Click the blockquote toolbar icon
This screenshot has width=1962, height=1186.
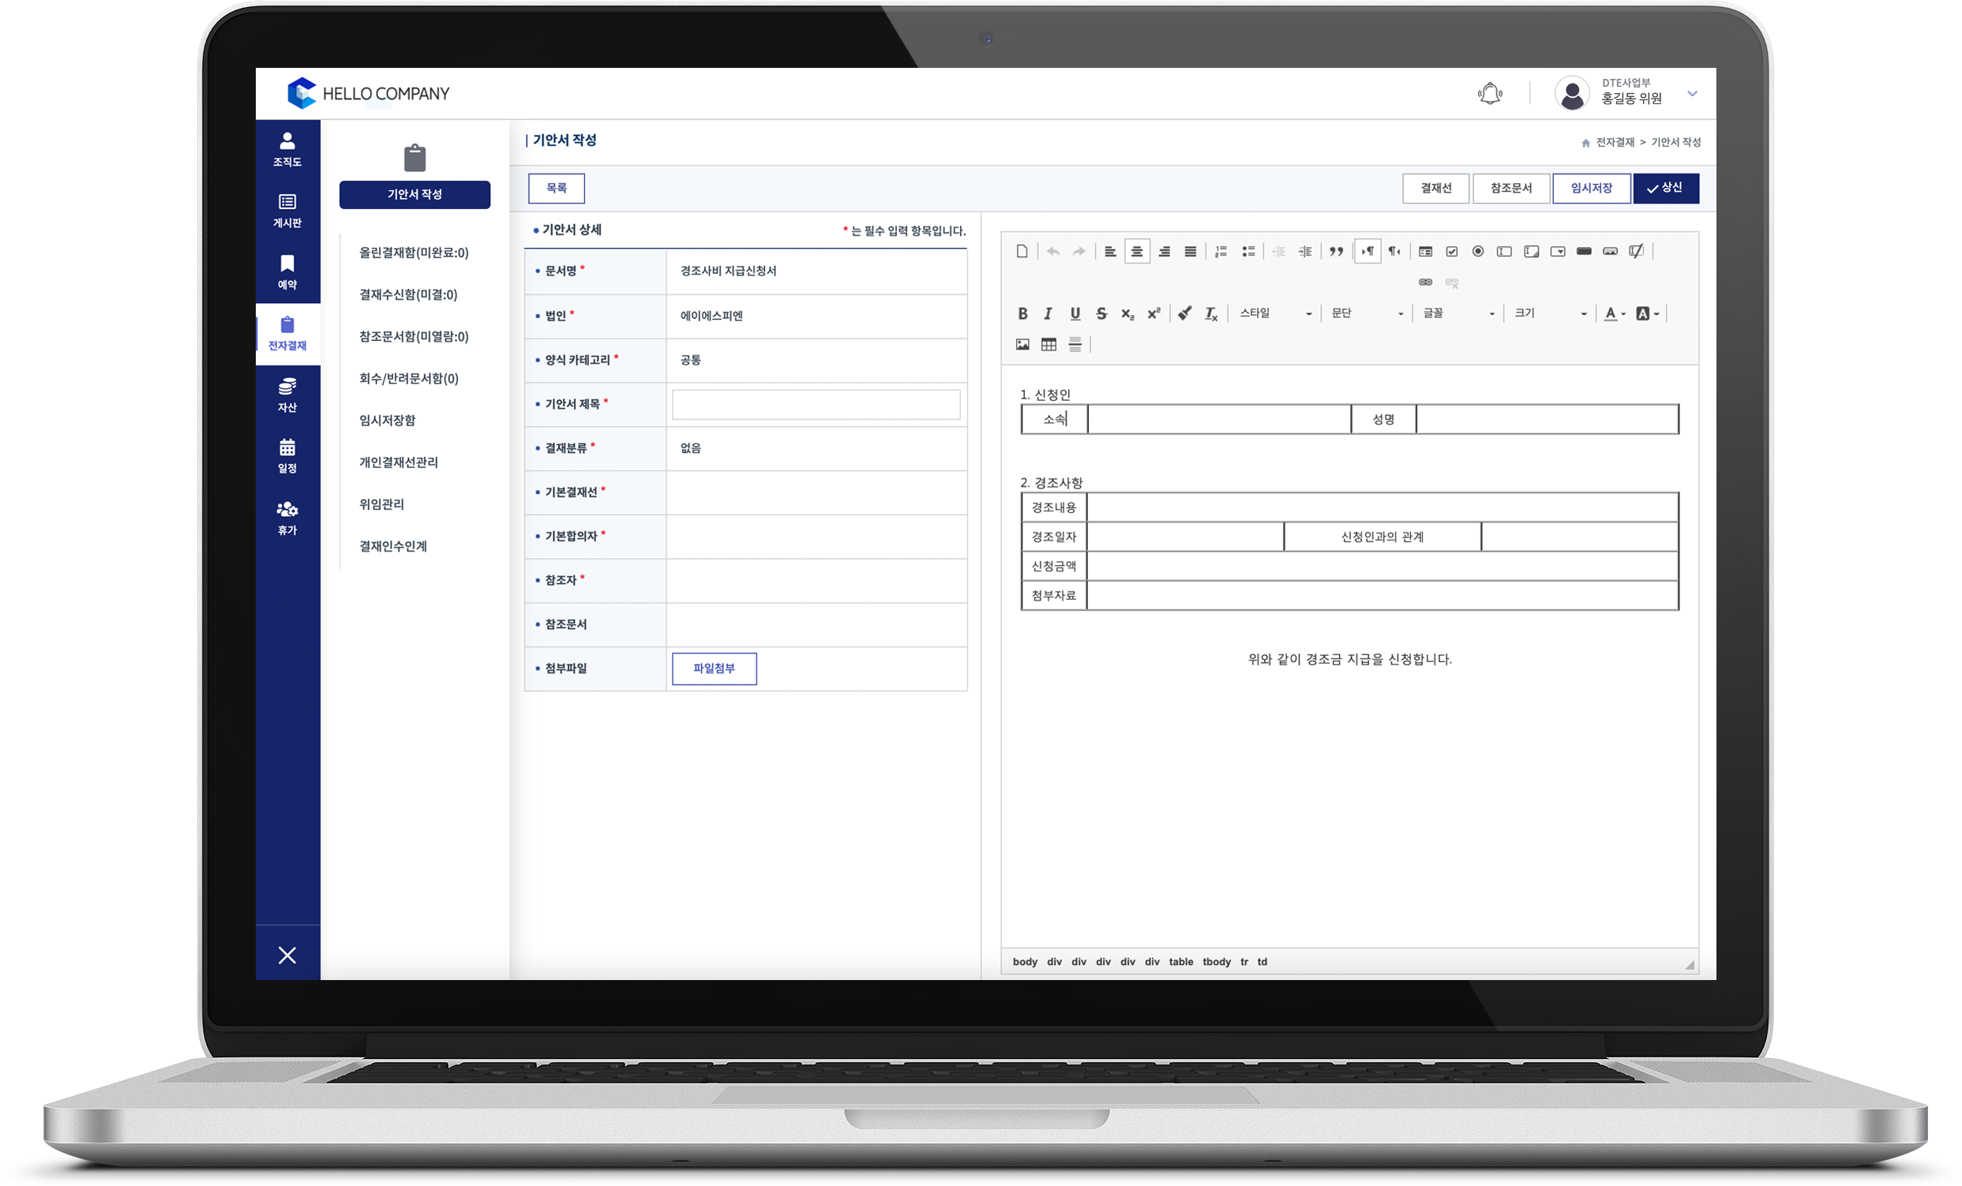tap(1336, 252)
